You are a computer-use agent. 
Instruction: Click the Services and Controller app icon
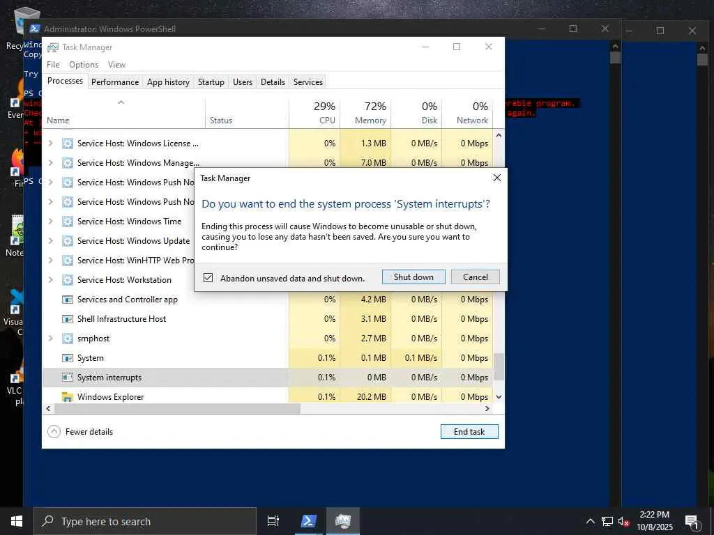coord(68,300)
